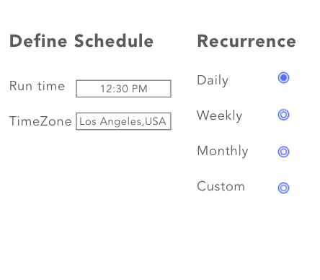Click the Recurrence heading
This screenshot has width=320, height=280.
tap(246, 41)
